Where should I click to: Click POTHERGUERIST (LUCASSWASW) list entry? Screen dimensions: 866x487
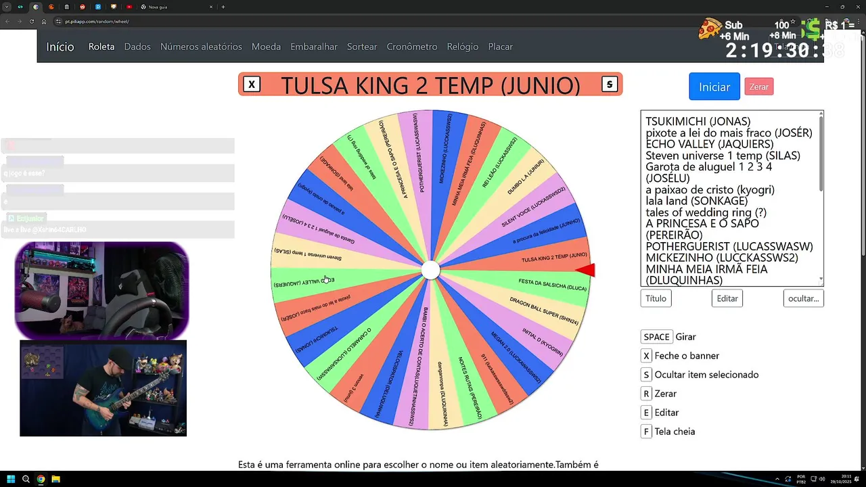tap(729, 246)
